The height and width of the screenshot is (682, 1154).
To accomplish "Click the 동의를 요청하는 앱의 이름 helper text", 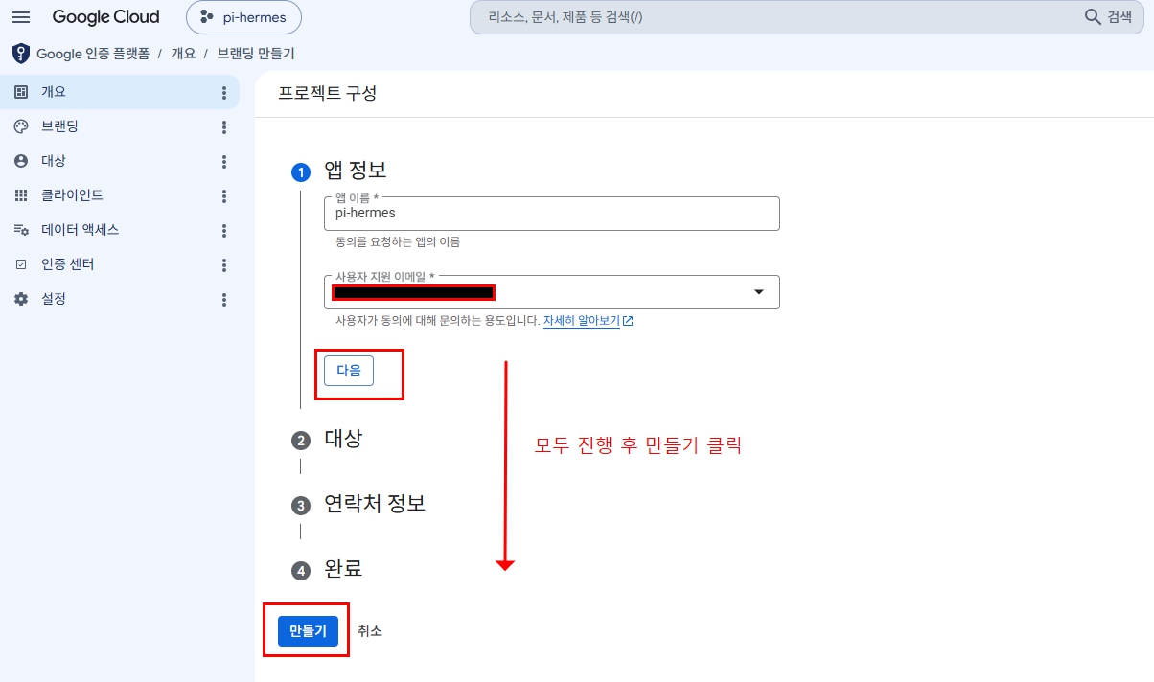I will tap(398, 242).
